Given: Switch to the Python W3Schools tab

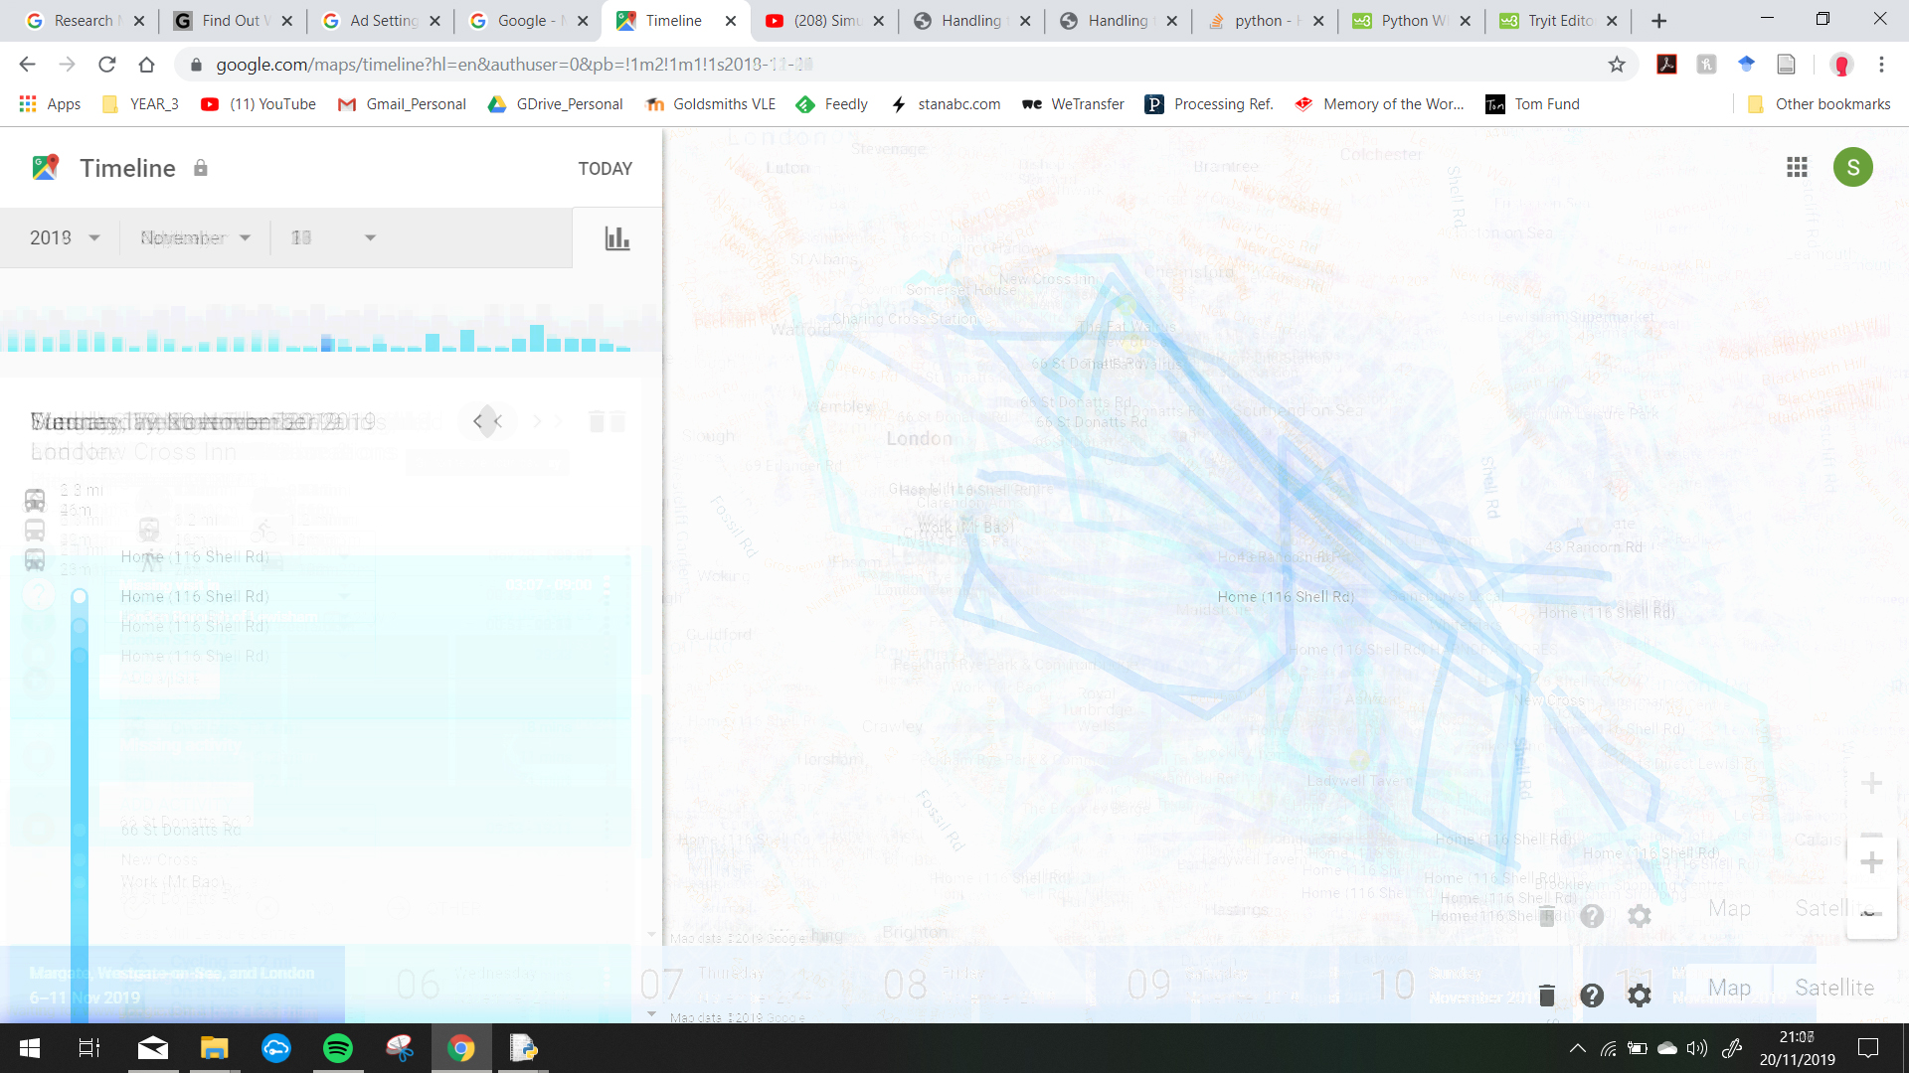Looking at the screenshot, I should 1412,21.
